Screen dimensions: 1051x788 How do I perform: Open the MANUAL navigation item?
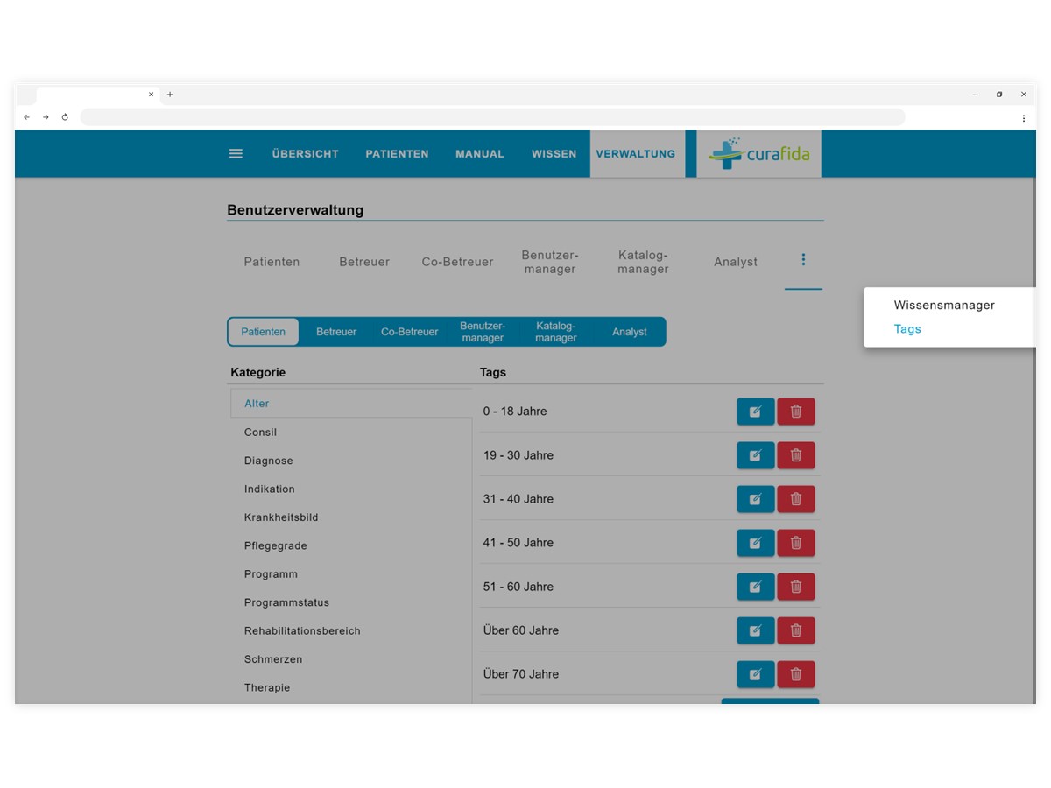click(480, 154)
